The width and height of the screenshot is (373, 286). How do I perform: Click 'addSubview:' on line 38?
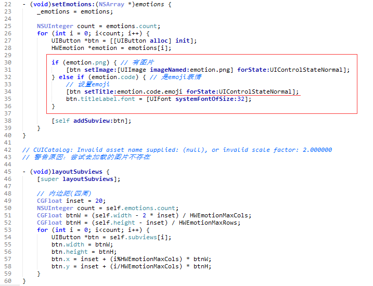tap(93, 121)
